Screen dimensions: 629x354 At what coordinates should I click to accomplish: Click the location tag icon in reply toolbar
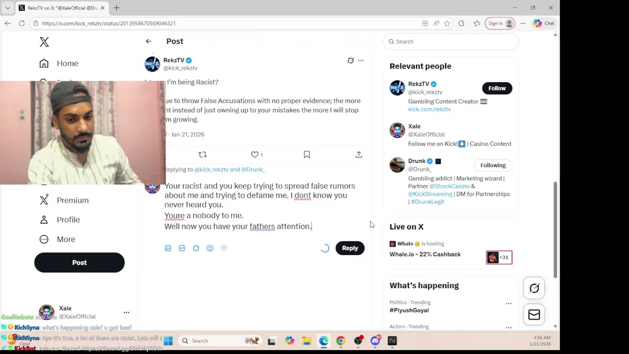click(224, 248)
